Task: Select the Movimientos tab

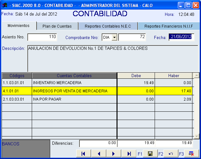Action: point(18,26)
